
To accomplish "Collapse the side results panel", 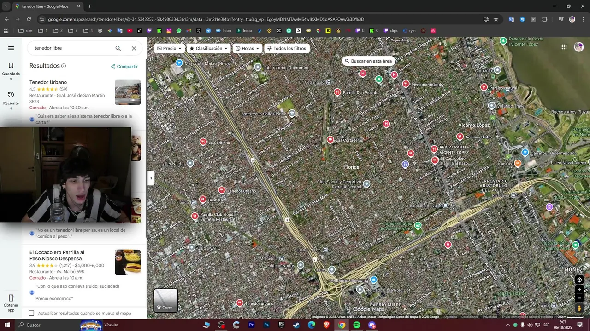I will [151, 178].
